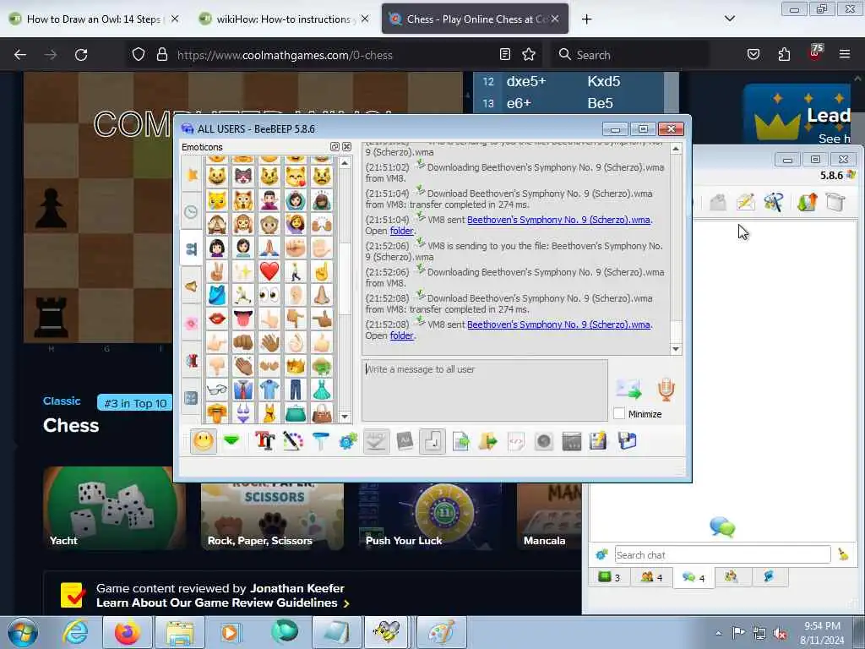Screen dimensions: 865x649
Task: Click the red heart emoticon
Action: point(269,271)
